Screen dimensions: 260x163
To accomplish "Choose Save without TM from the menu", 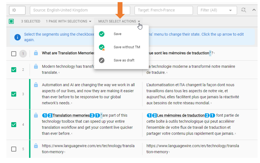I will coord(127,47).
